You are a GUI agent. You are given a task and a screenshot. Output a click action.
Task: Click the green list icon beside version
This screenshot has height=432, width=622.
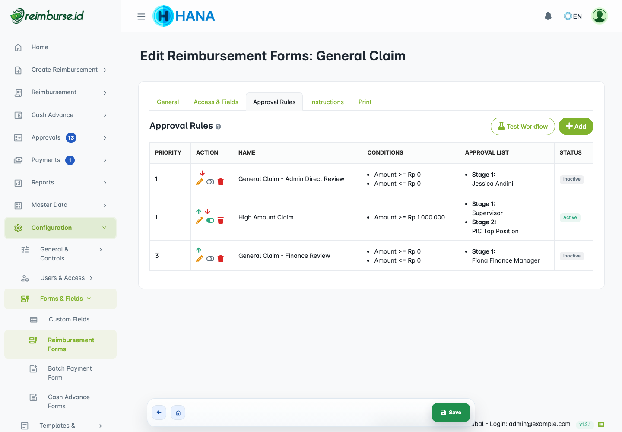[x=601, y=424]
